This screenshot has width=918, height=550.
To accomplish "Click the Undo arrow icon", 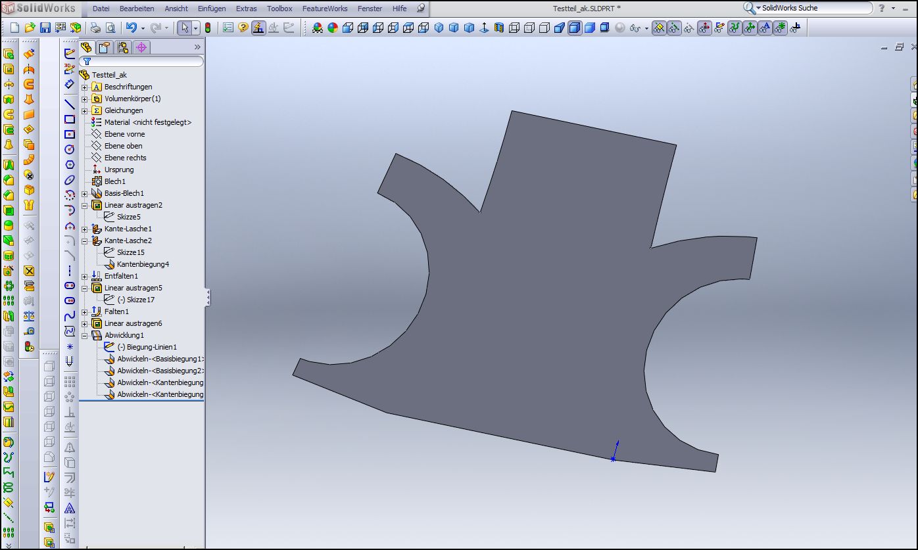I will click(131, 28).
